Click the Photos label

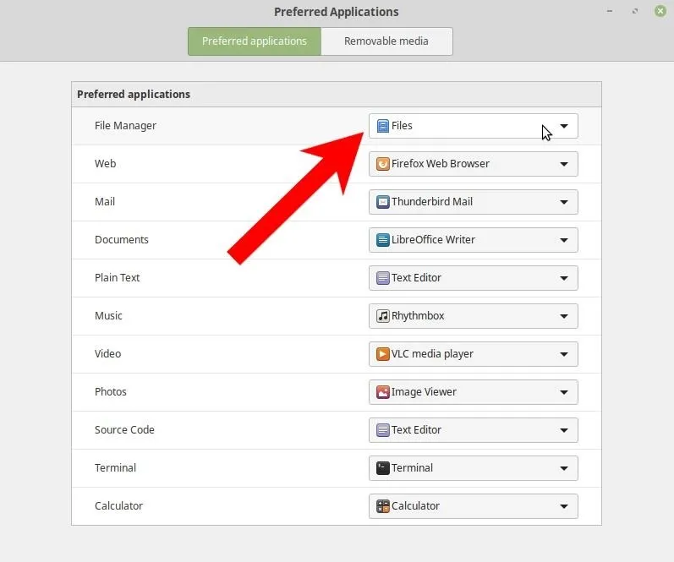(111, 392)
